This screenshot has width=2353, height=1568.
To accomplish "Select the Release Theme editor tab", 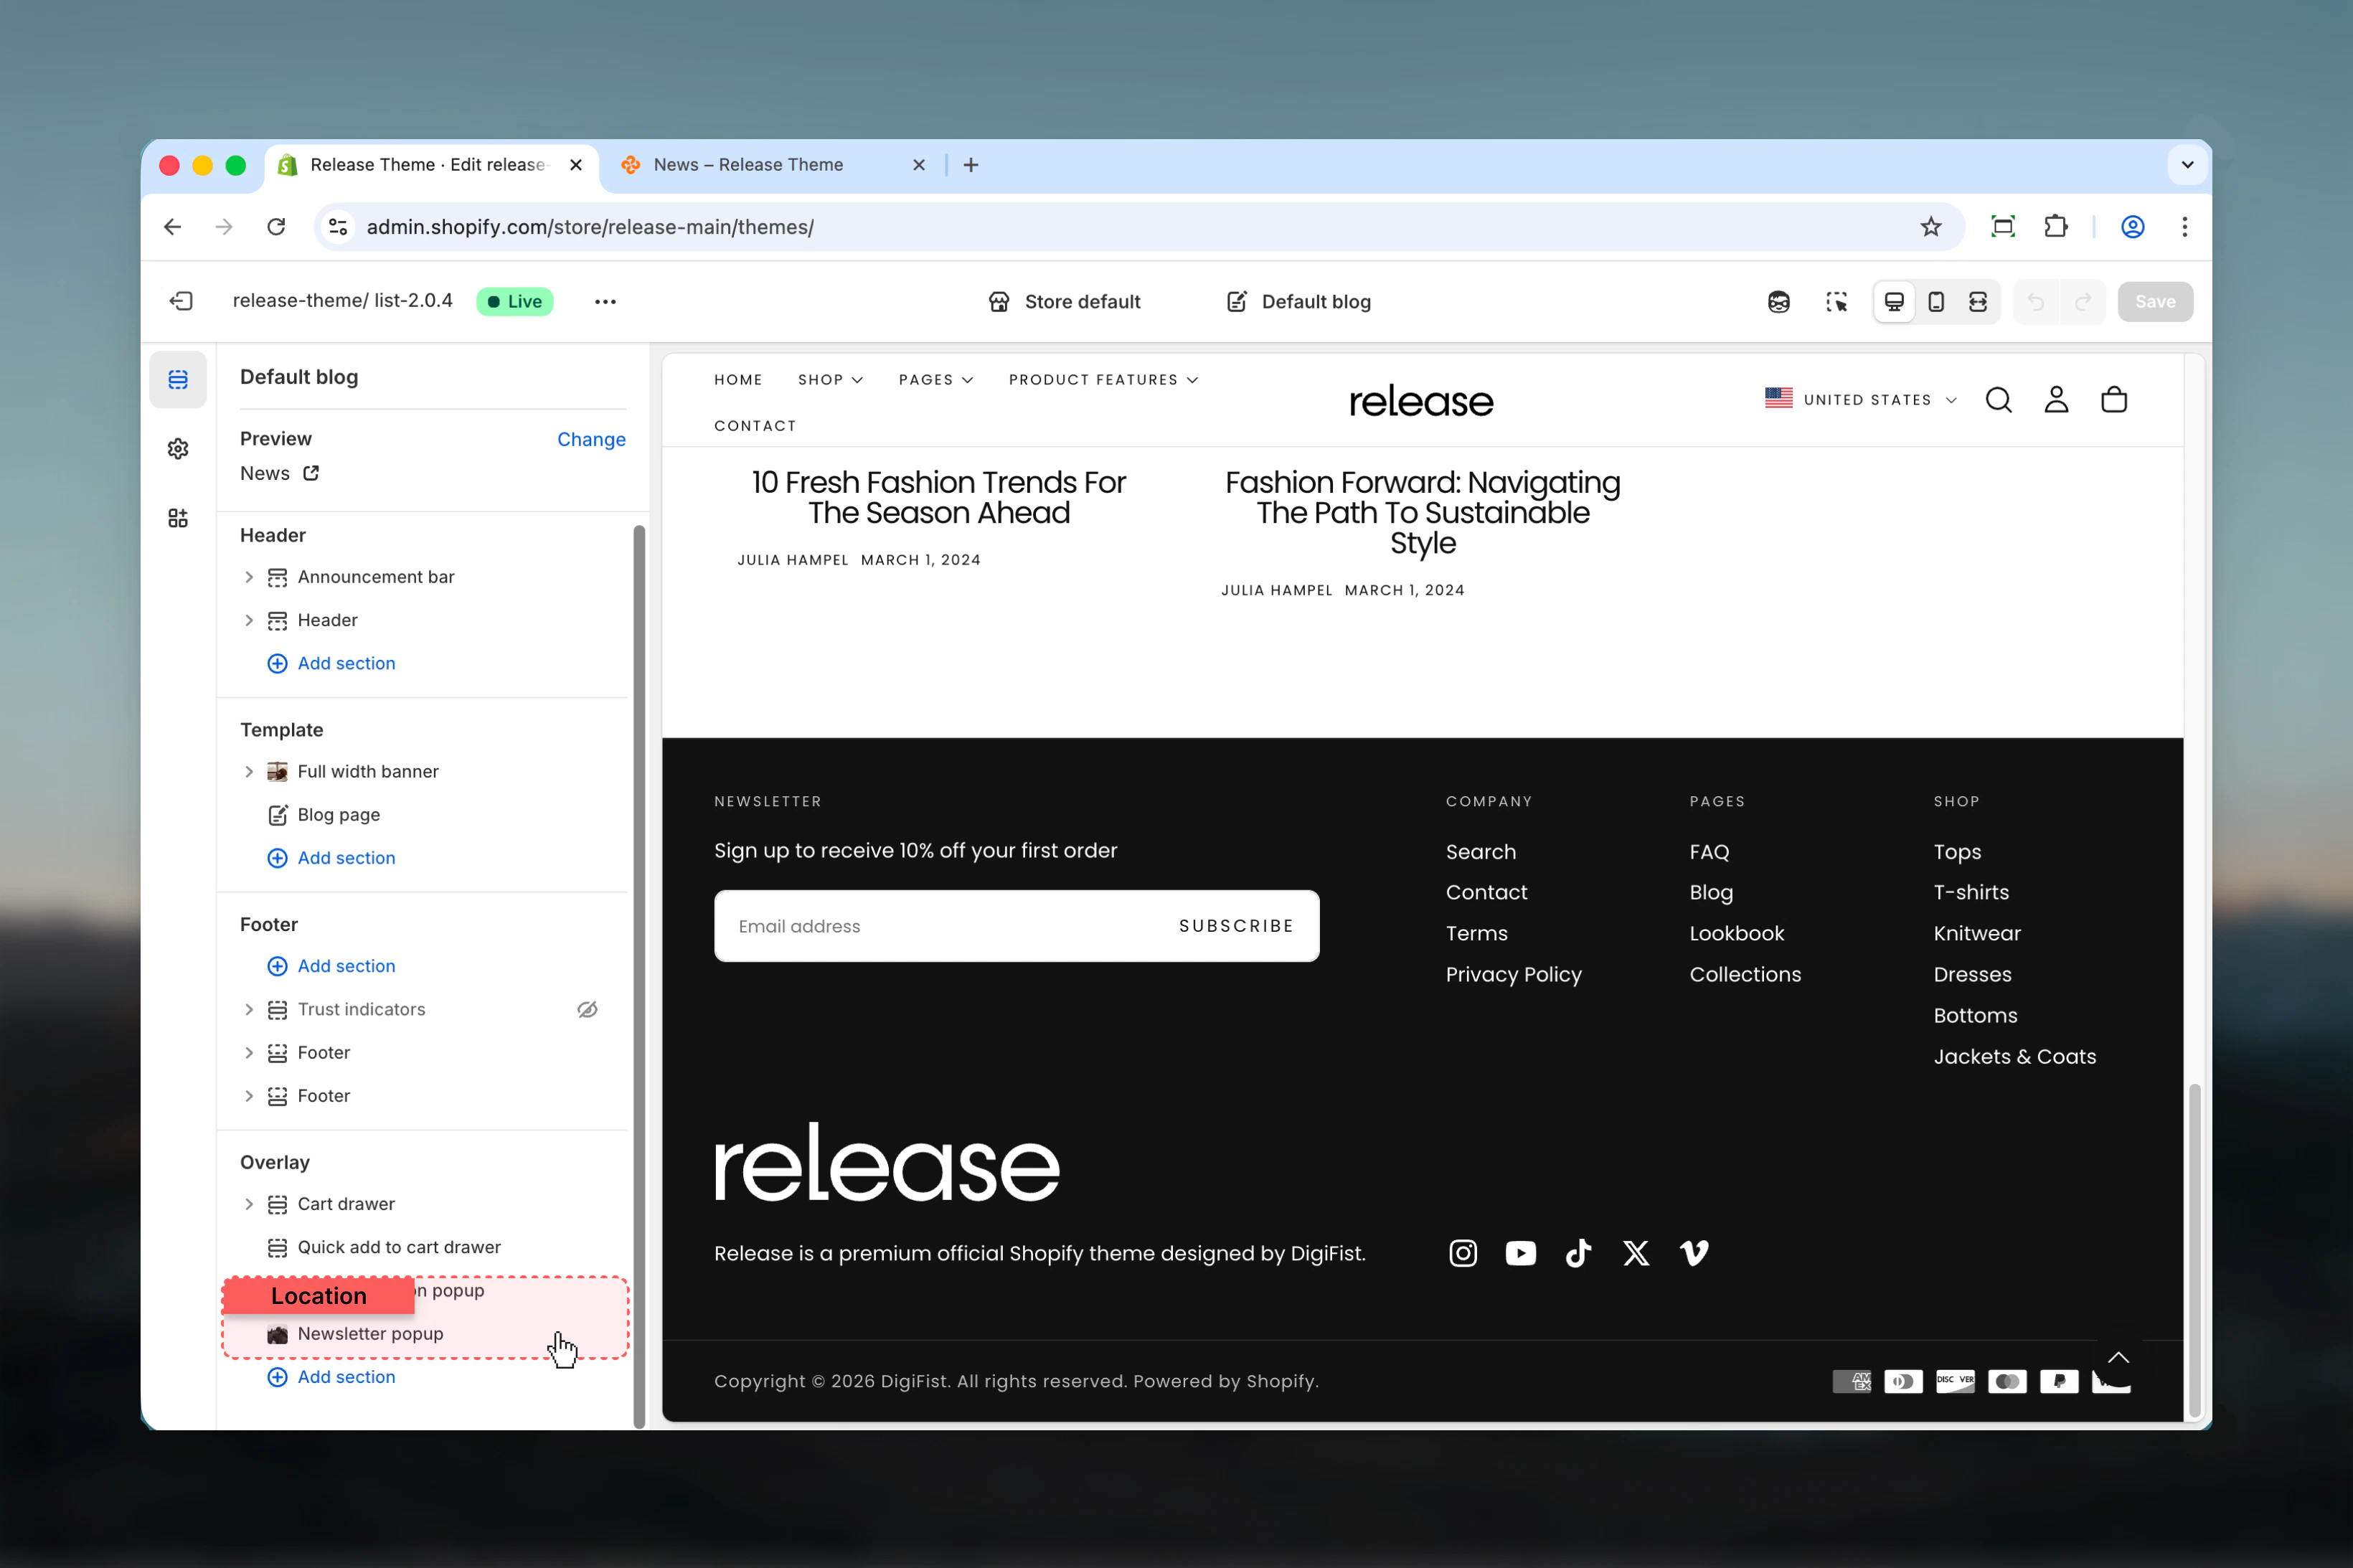I will coord(428,165).
